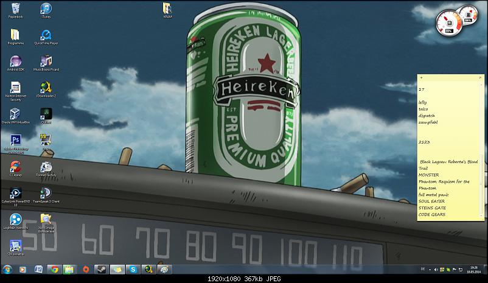Switch to Skype in the taskbar
The width and height of the screenshot is (488, 283).
click(x=133, y=269)
